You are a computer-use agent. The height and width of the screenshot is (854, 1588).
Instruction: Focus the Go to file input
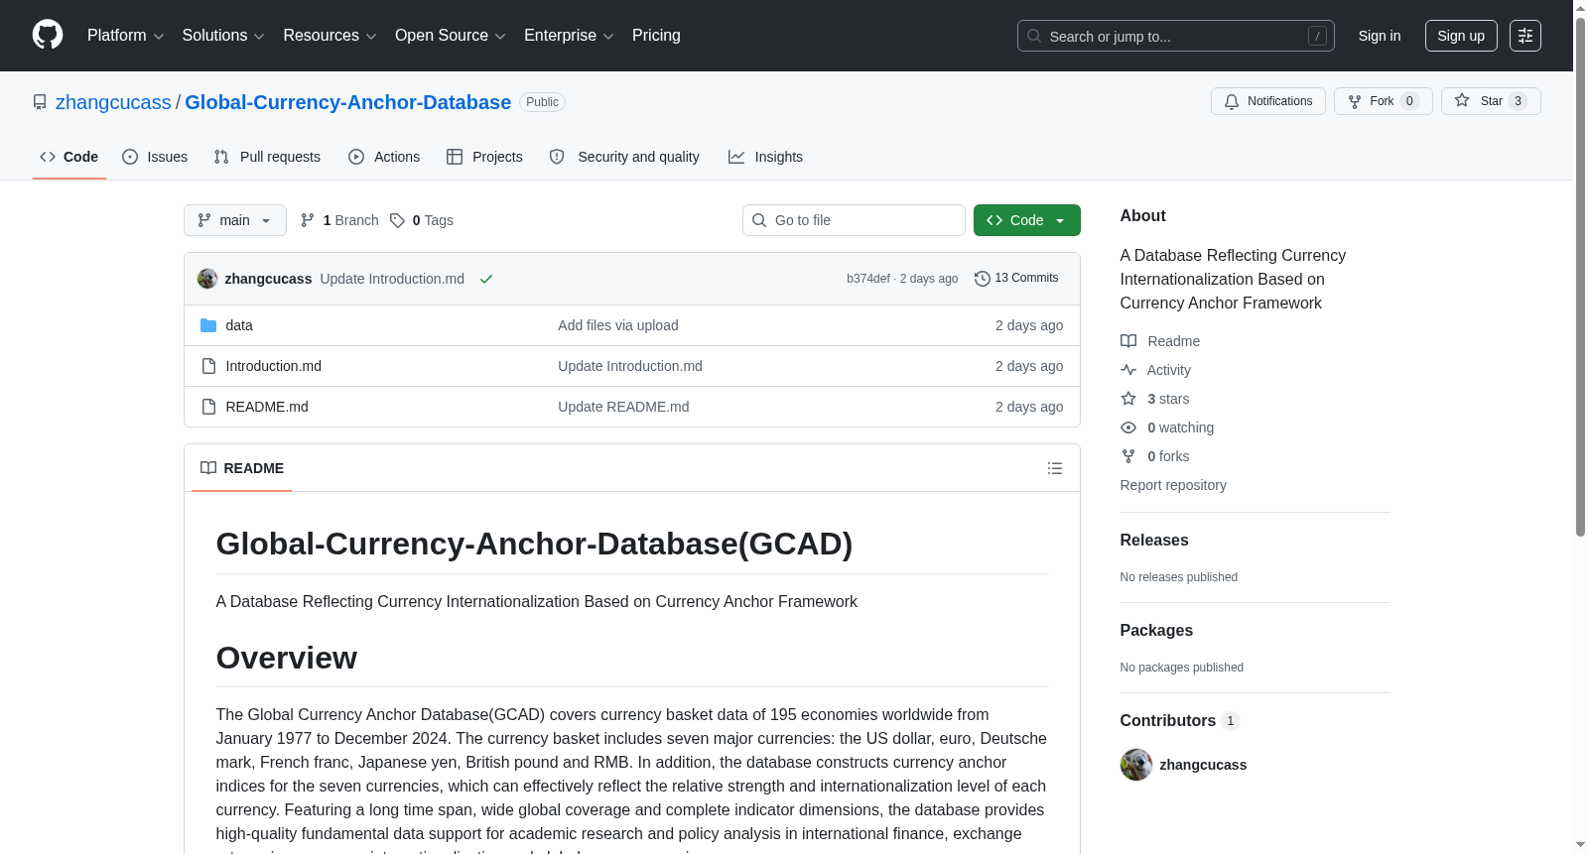(x=854, y=220)
